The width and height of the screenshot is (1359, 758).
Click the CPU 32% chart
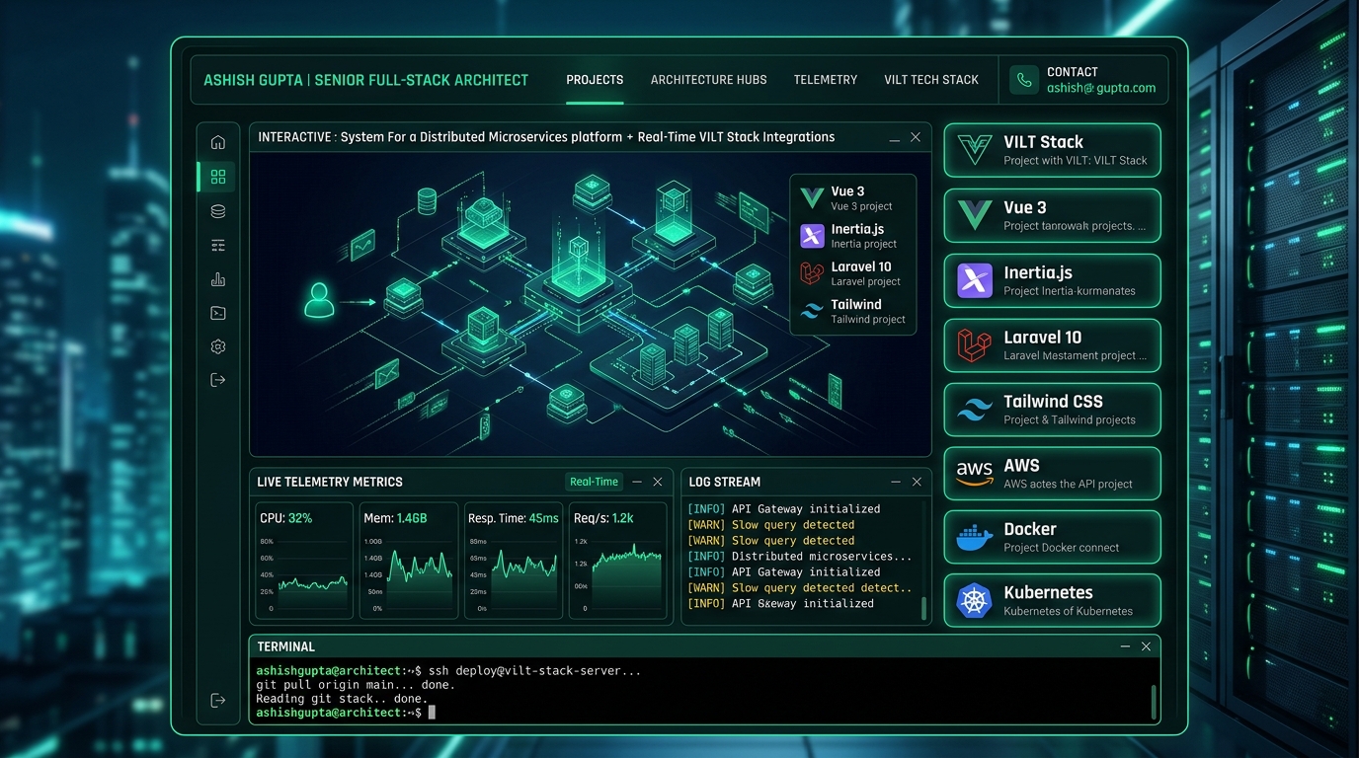click(x=303, y=561)
